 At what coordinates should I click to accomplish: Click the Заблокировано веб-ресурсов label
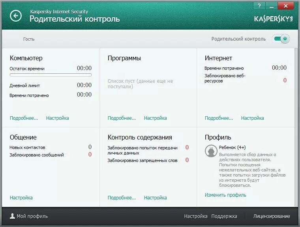[x=225, y=78]
